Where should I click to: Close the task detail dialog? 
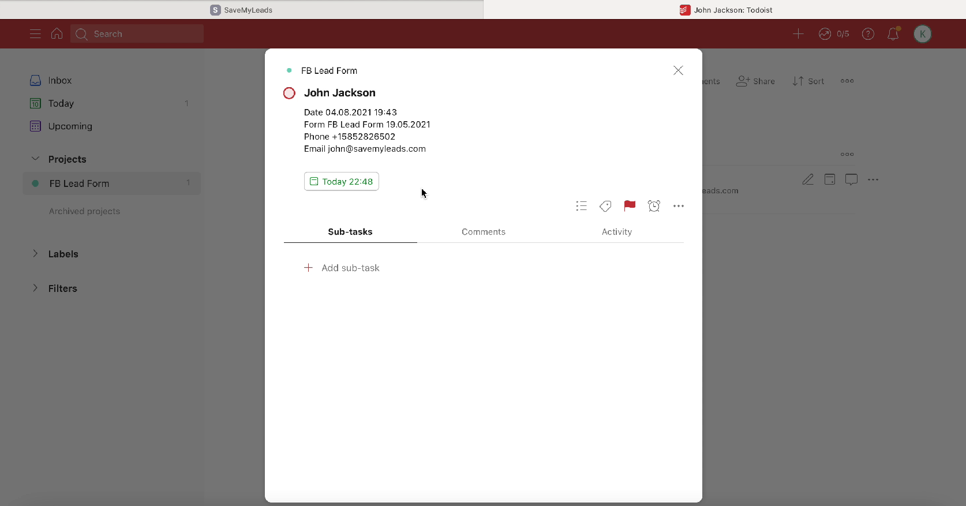click(x=678, y=70)
